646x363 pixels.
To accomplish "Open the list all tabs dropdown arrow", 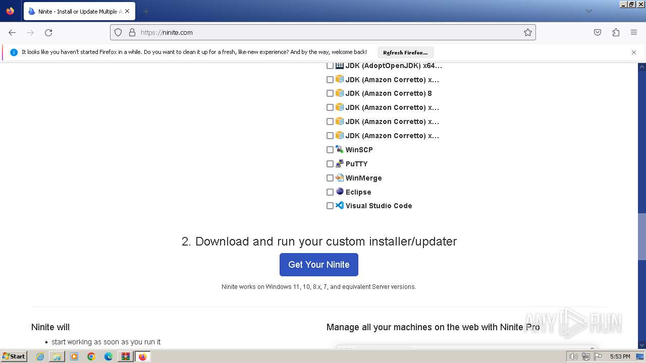I will [x=588, y=11].
